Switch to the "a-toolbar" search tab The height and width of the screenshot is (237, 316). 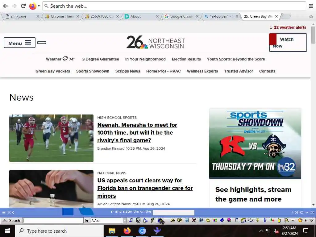tap(221, 16)
